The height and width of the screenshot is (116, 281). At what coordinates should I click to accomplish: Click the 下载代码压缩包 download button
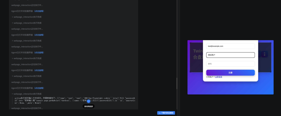pyautogui.click(x=166, y=113)
